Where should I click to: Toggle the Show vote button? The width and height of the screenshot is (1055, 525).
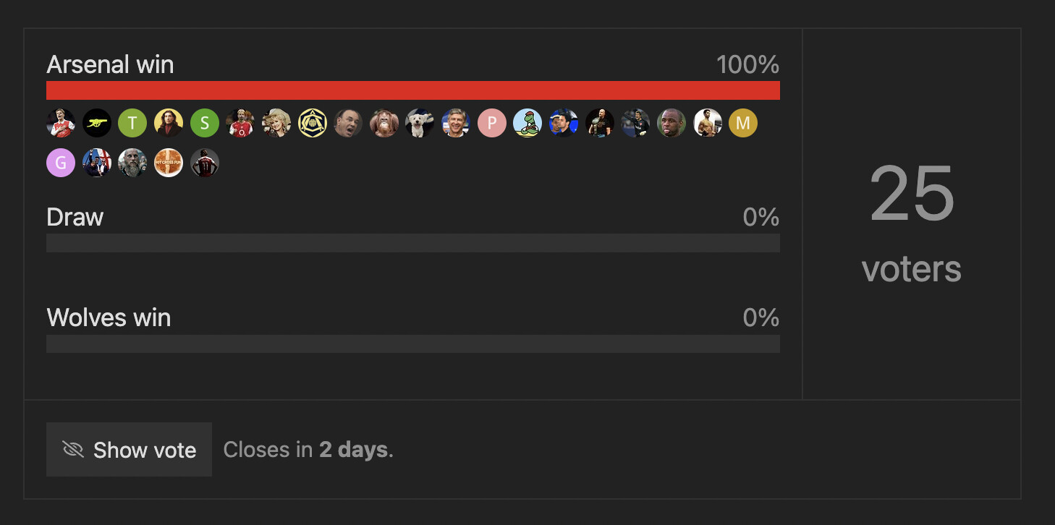tap(129, 450)
